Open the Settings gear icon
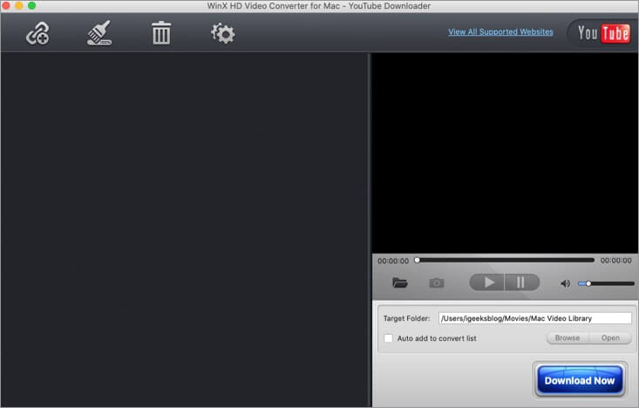The width and height of the screenshot is (639, 408). click(222, 33)
